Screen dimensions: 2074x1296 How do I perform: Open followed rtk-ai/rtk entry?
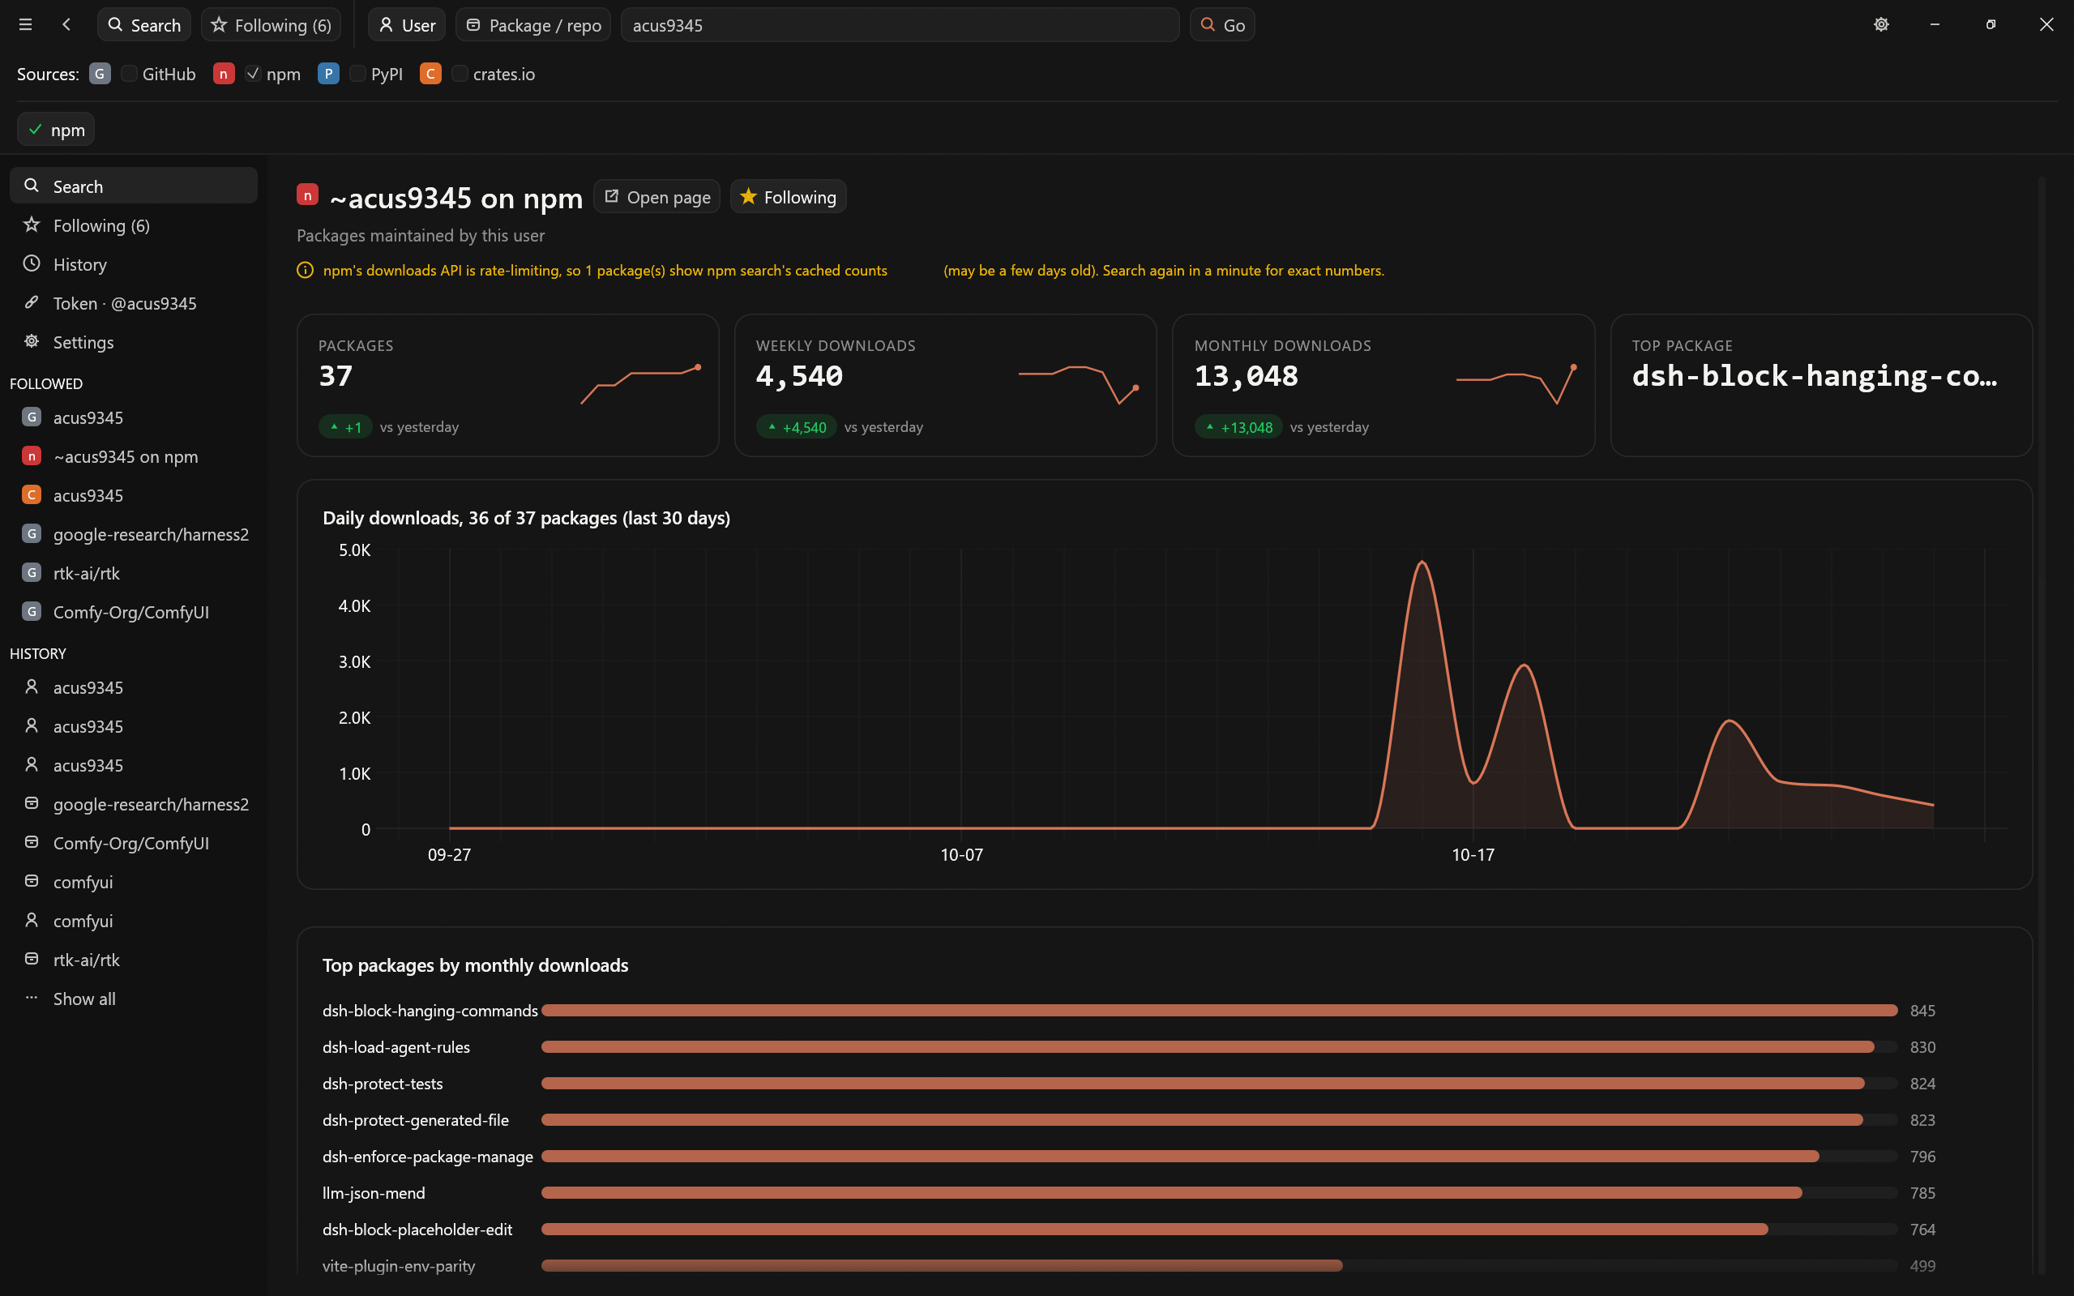pyautogui.click(x=134, y=572)
